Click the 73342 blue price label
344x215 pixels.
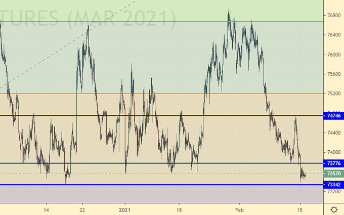point(334,185)
